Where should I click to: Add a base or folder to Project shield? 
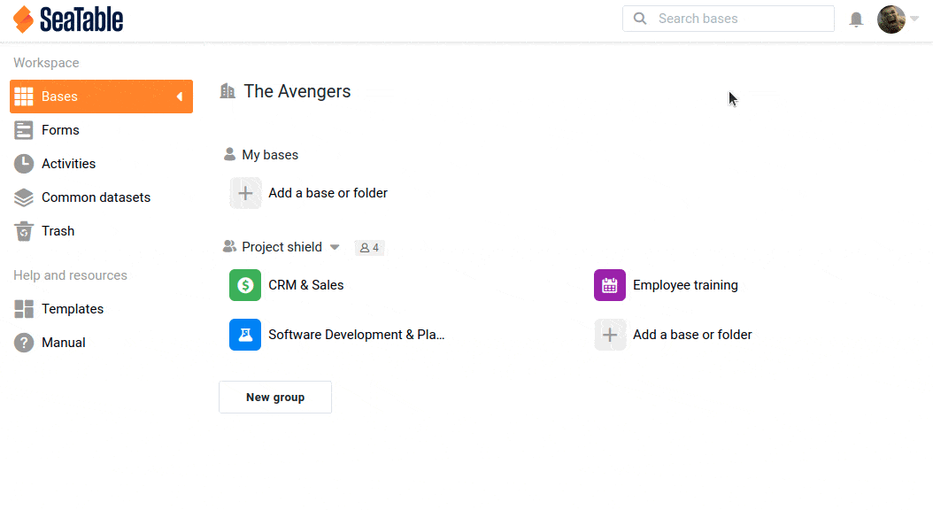click(x=692, y=335)
